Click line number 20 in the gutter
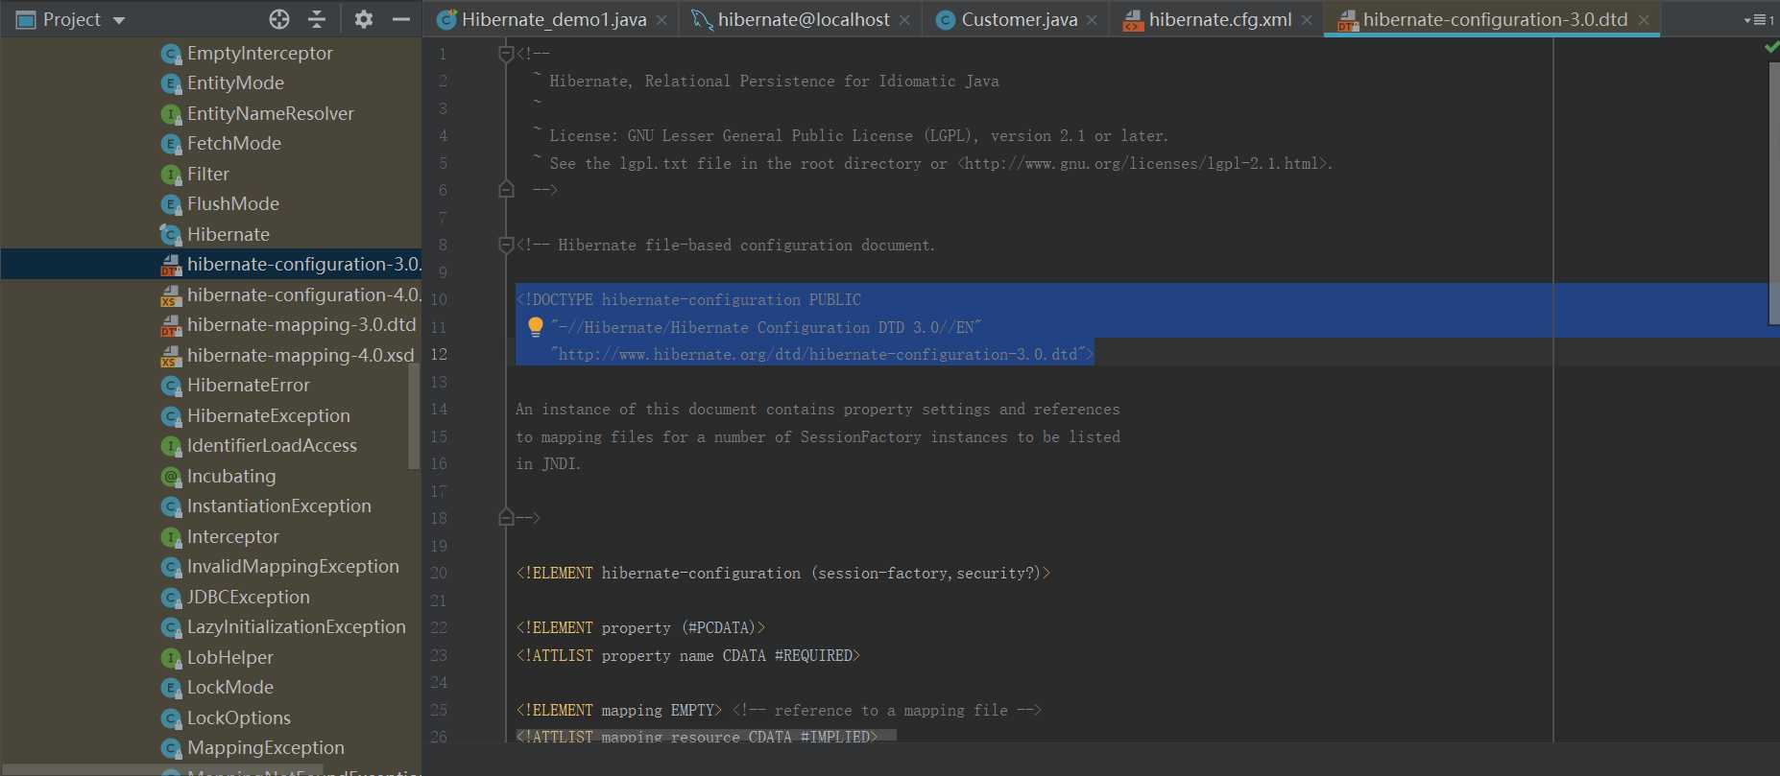This screenshot has width=1780, height=776. (439, 574)
